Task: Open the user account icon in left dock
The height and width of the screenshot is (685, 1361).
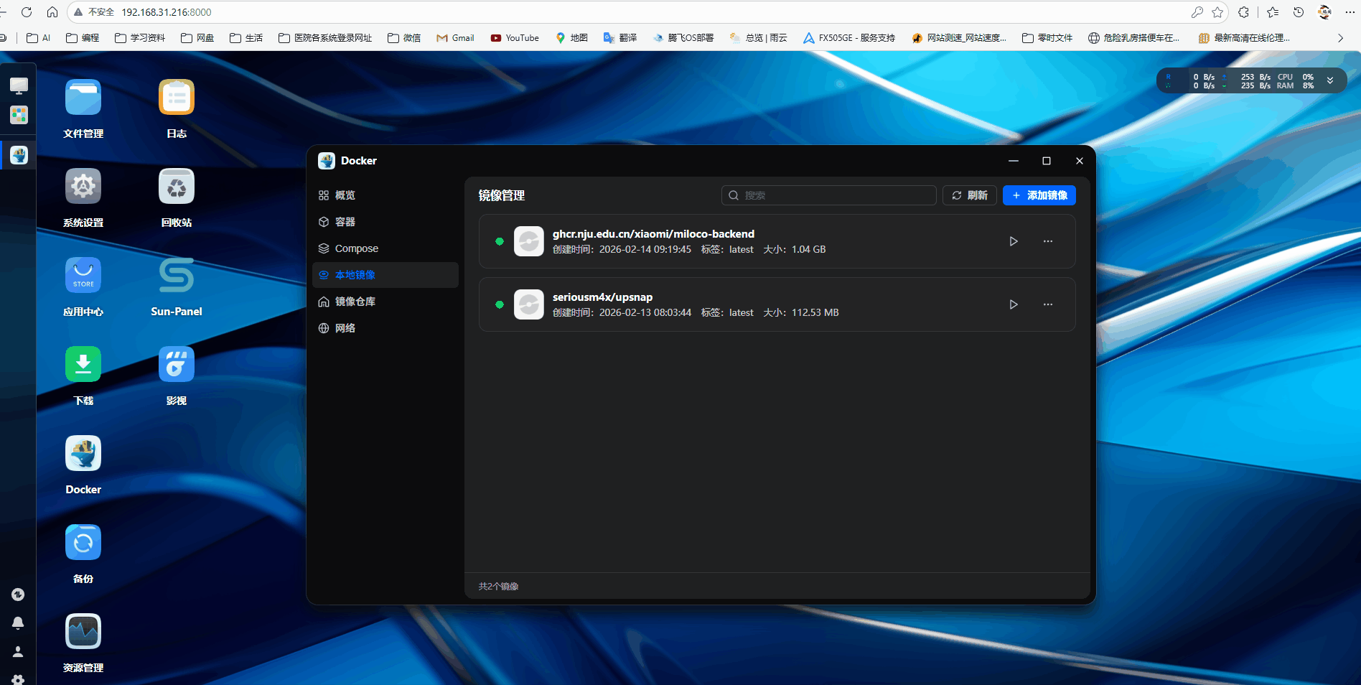Action: 18,652
